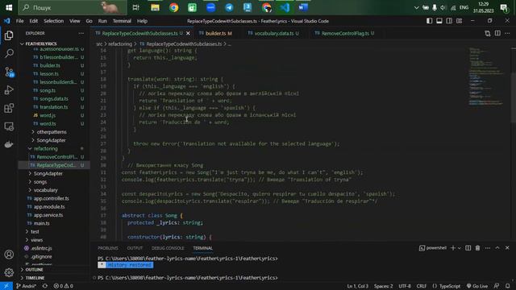The height and width of the screenshot is (290, 516).
Task: Kill terminal with trash icon
Action: [477, 248]
